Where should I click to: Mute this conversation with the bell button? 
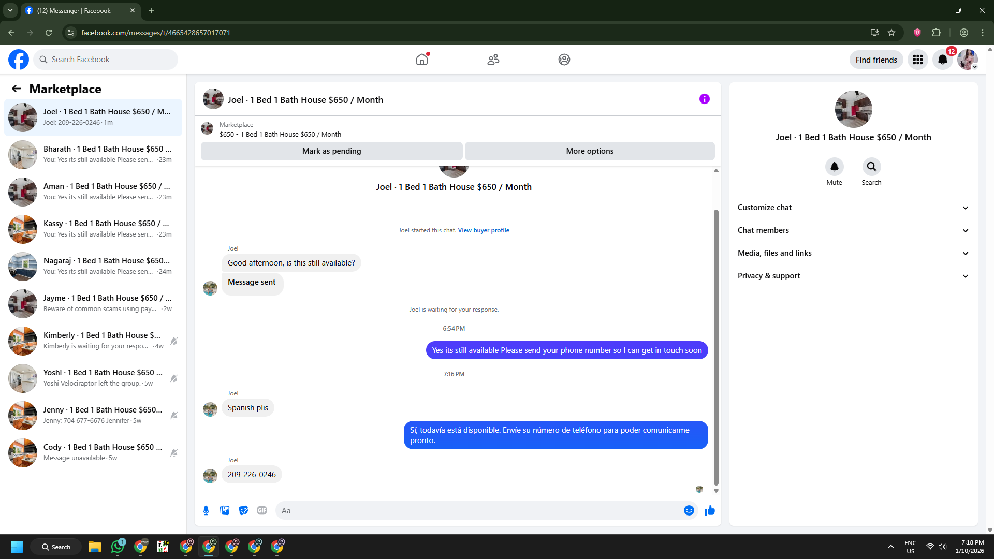pos(834,167)
